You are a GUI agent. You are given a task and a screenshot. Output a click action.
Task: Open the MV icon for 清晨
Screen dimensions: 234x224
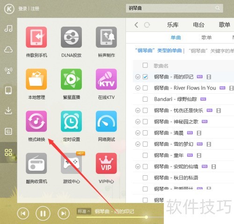(199, 133)
